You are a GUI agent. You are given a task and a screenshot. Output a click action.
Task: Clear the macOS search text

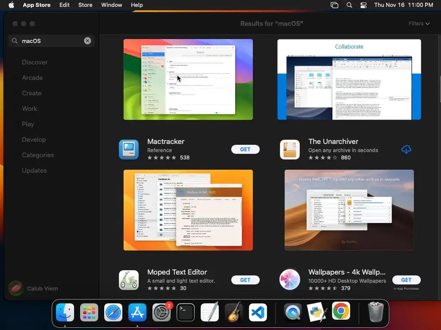tap(87, 41)
